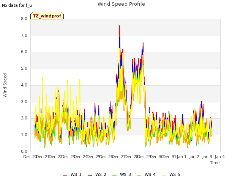This screenshot has height=182, width=243.
Task: Click the WS_3 green legend swatch
Action: point(114,175)
